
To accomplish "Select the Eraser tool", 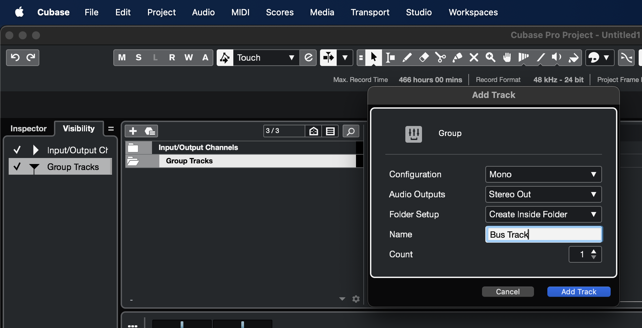I will (424, 58).
